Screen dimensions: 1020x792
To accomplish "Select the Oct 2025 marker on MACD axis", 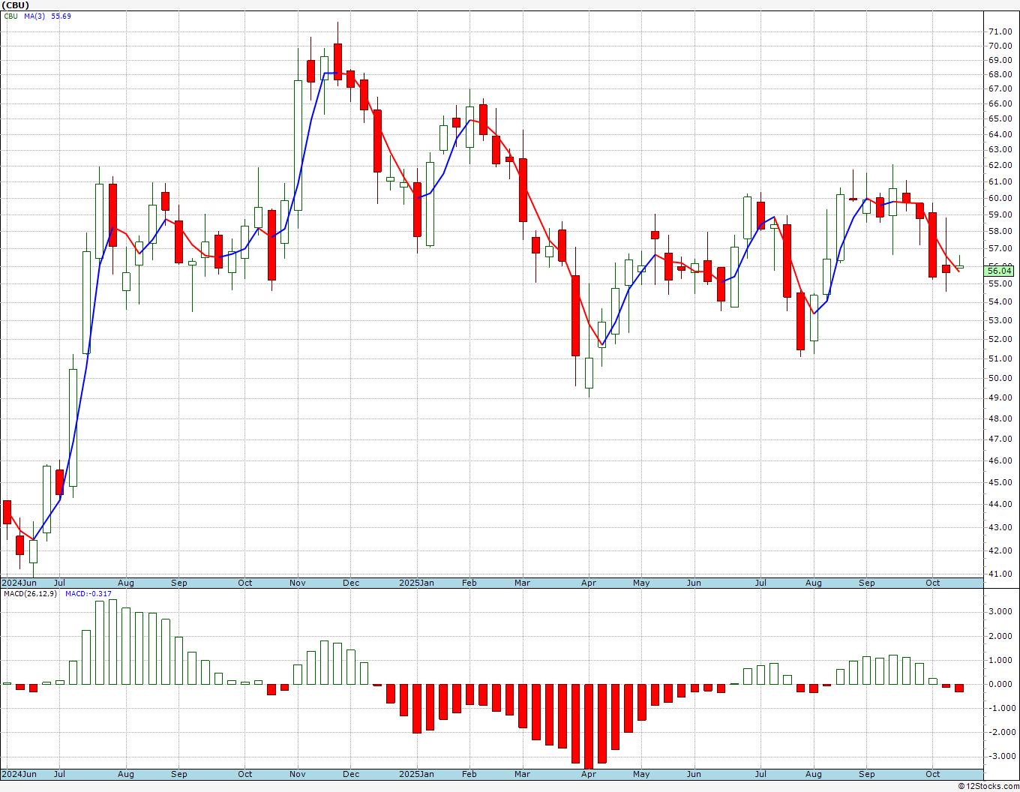I will pyautogui.click(x=933, y=774).
